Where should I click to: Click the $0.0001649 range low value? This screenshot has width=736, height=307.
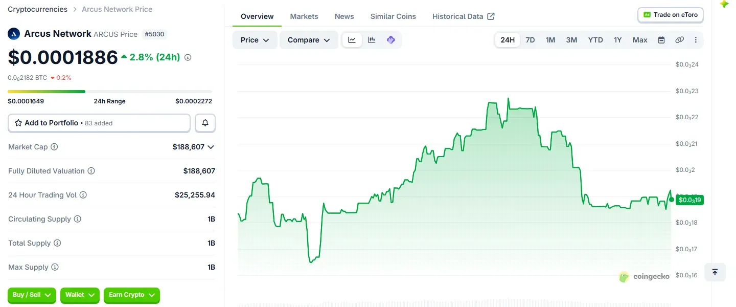(26, 101)
